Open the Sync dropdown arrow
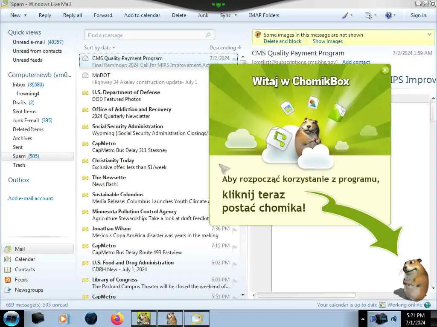 click(x=236, y=15)
